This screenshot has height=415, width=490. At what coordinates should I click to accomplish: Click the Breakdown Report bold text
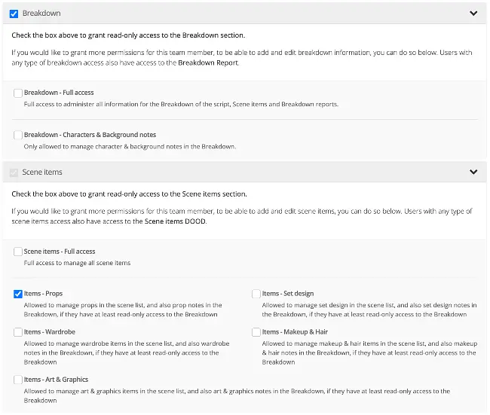pyautogui.click(x=208, y=63)
